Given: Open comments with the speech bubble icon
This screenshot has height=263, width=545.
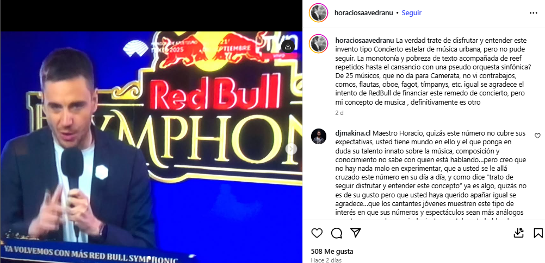Looking at the screenshot, I should (337, 233).
